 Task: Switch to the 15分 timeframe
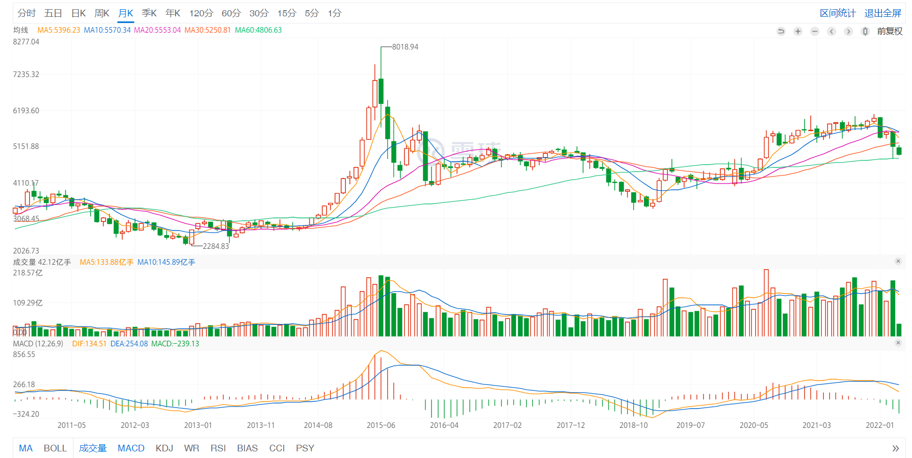point(287,13)
